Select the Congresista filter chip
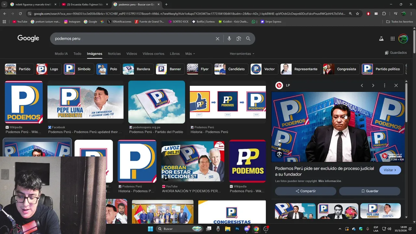Viewport: 416px width, 234px height. tap(341, 69)
